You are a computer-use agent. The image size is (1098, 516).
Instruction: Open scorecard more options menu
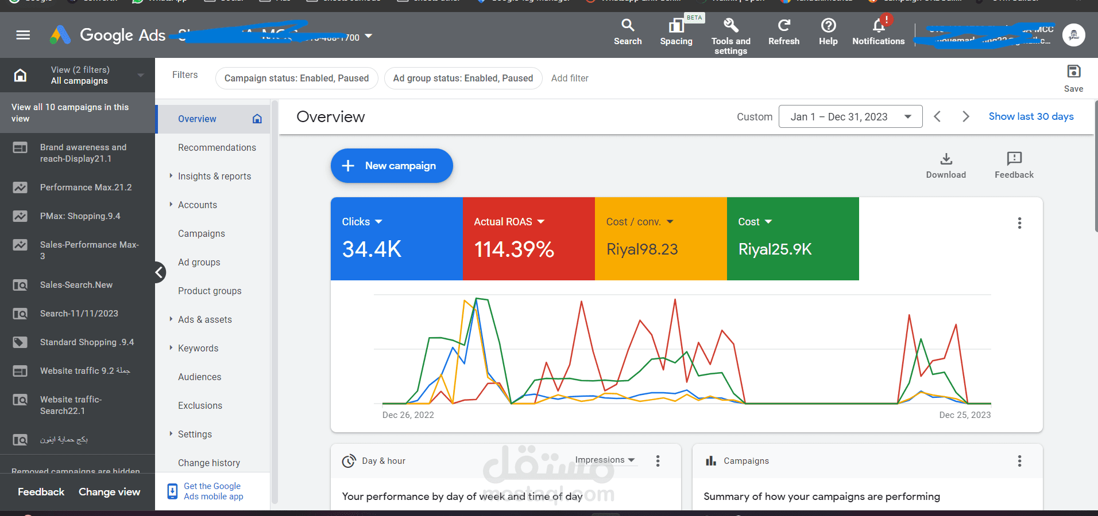pos(1019,223)
